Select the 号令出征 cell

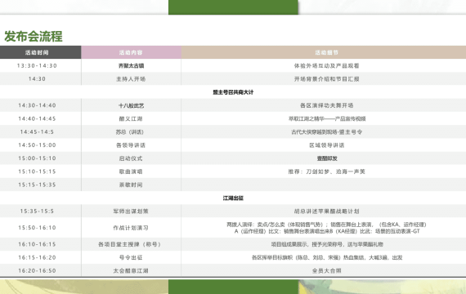point(131,257)
